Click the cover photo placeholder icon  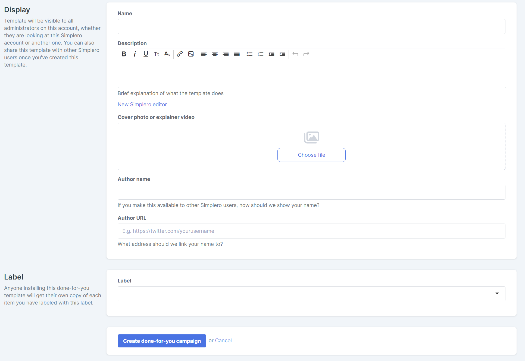(x=311, y=137)
